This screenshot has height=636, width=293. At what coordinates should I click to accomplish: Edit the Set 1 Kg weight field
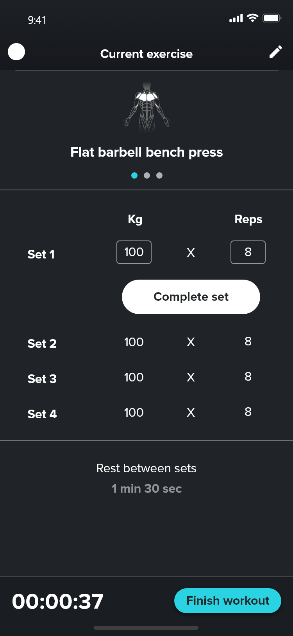(x=134, y=252)
